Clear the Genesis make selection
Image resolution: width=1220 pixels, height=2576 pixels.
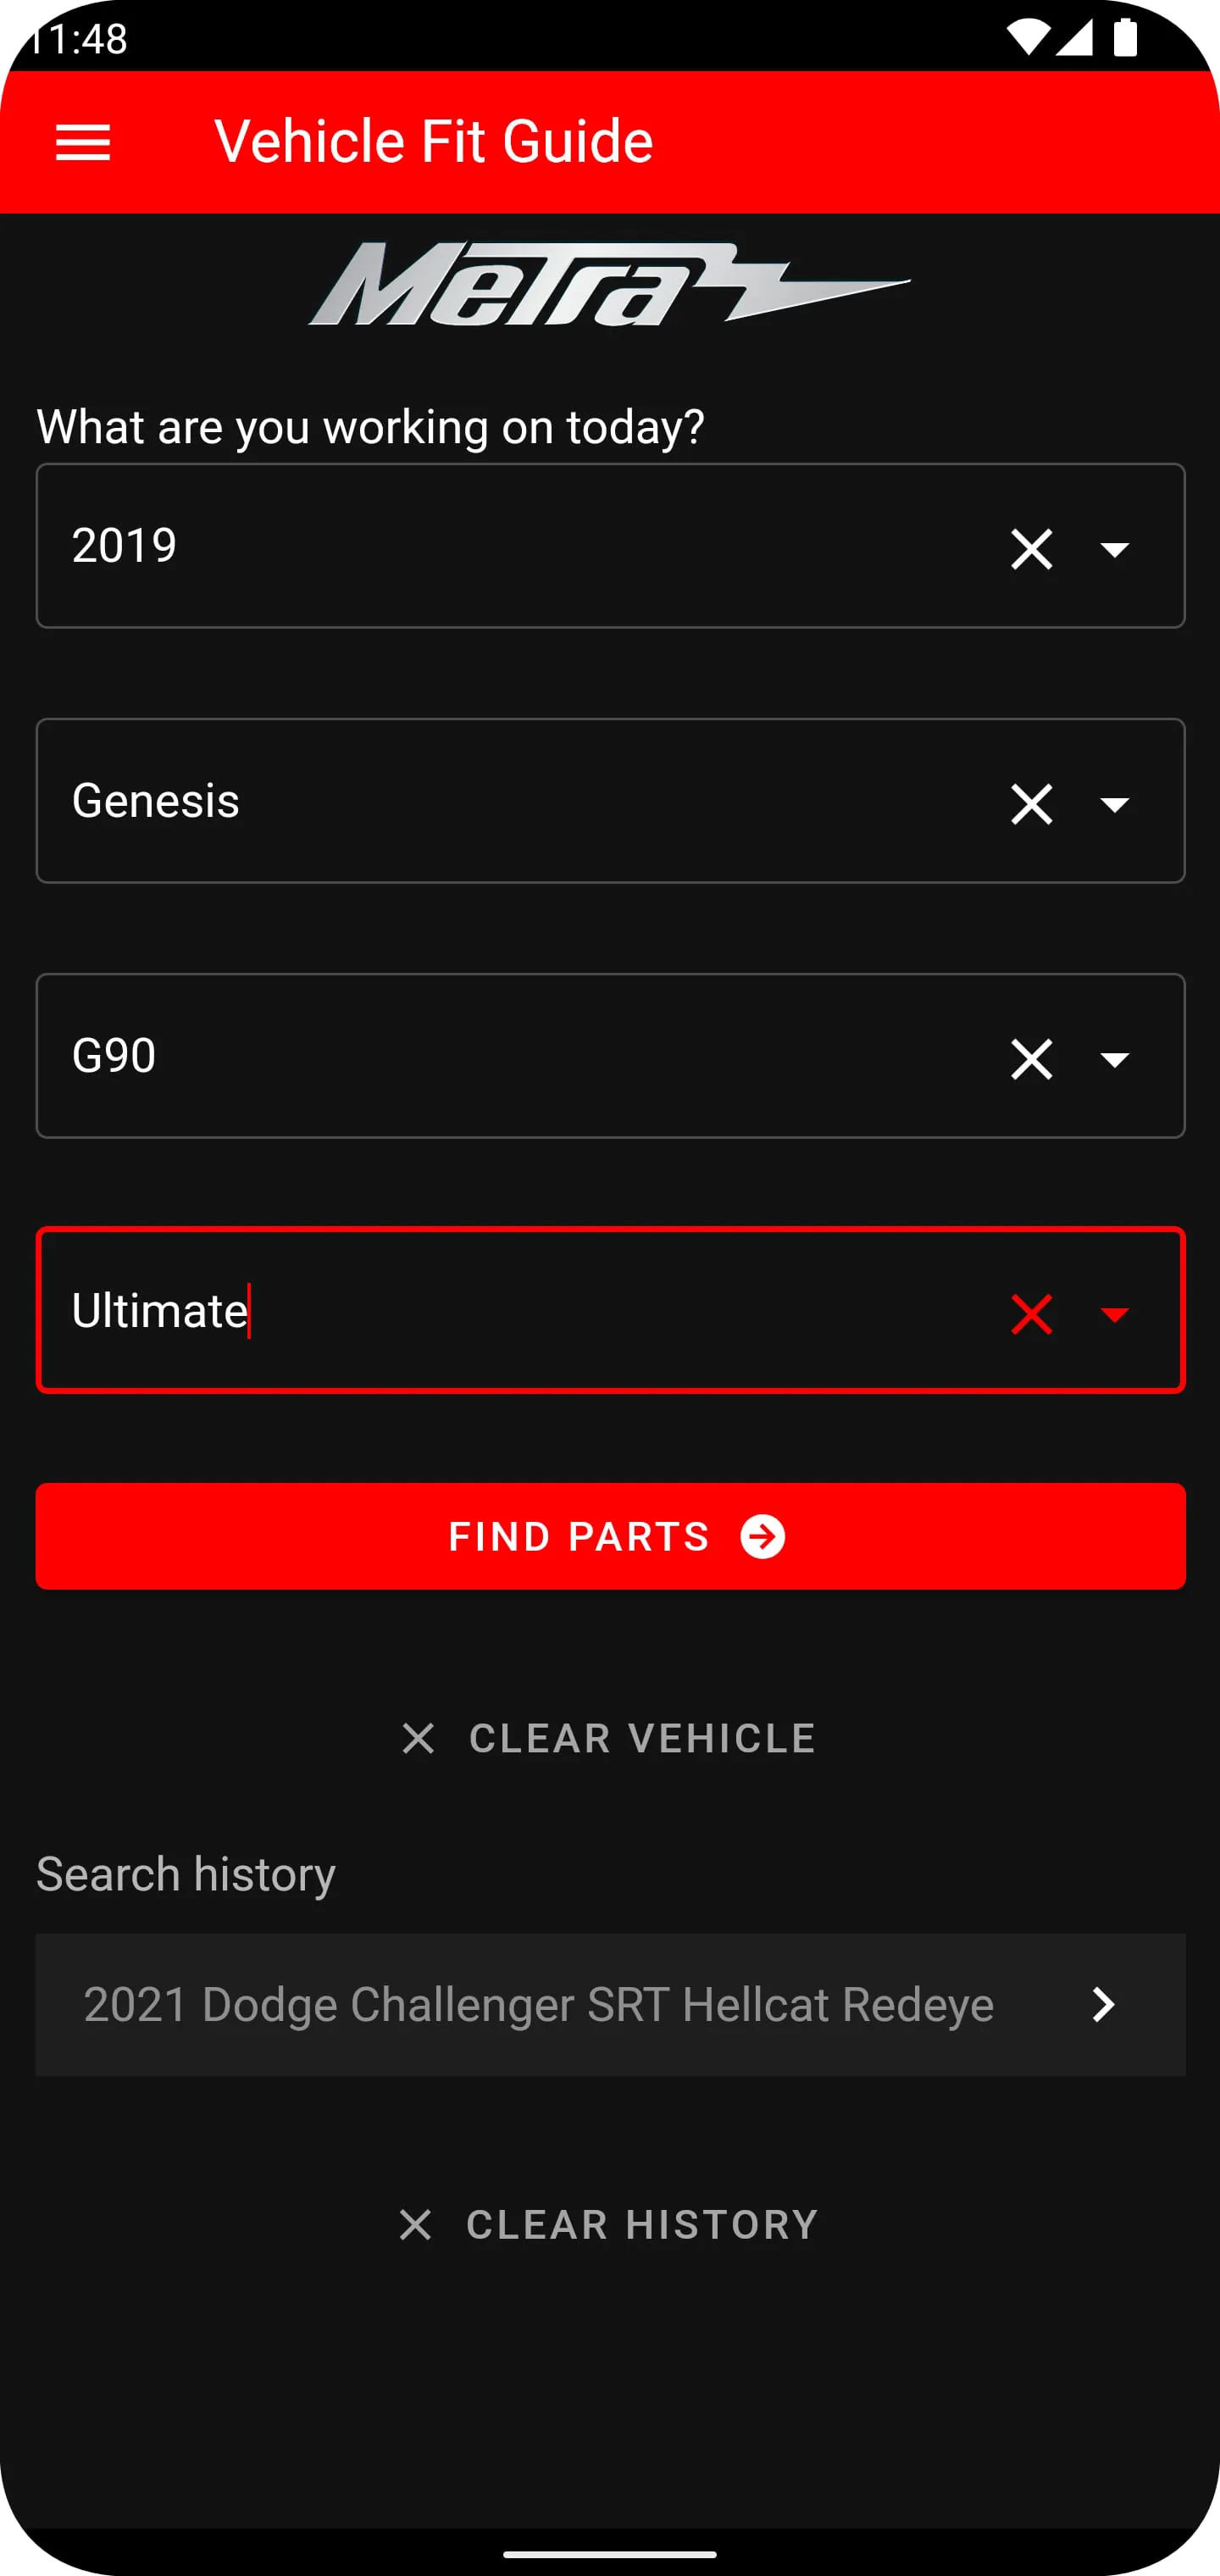pos(1031,804)
